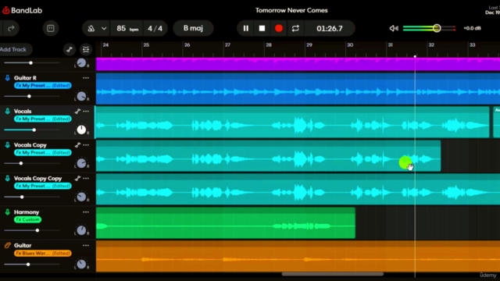Open Vocals track automation icon

point(77,111)
